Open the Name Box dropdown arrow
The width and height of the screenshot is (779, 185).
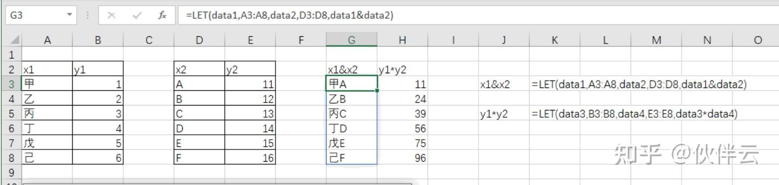(x=69, y=15)
